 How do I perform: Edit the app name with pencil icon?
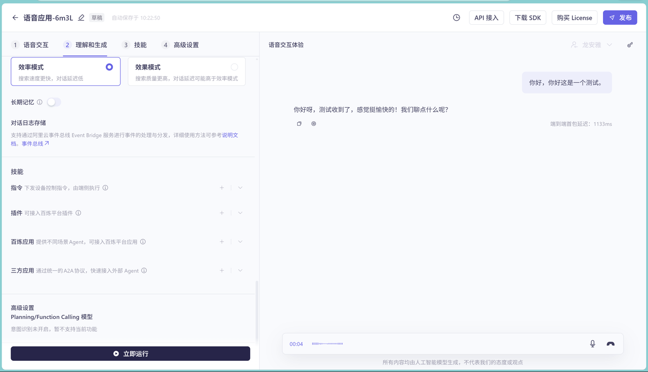coord(81,18)
